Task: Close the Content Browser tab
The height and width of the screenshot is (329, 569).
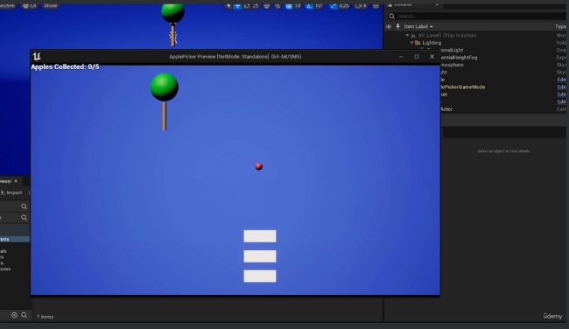Action: (16, 181)
